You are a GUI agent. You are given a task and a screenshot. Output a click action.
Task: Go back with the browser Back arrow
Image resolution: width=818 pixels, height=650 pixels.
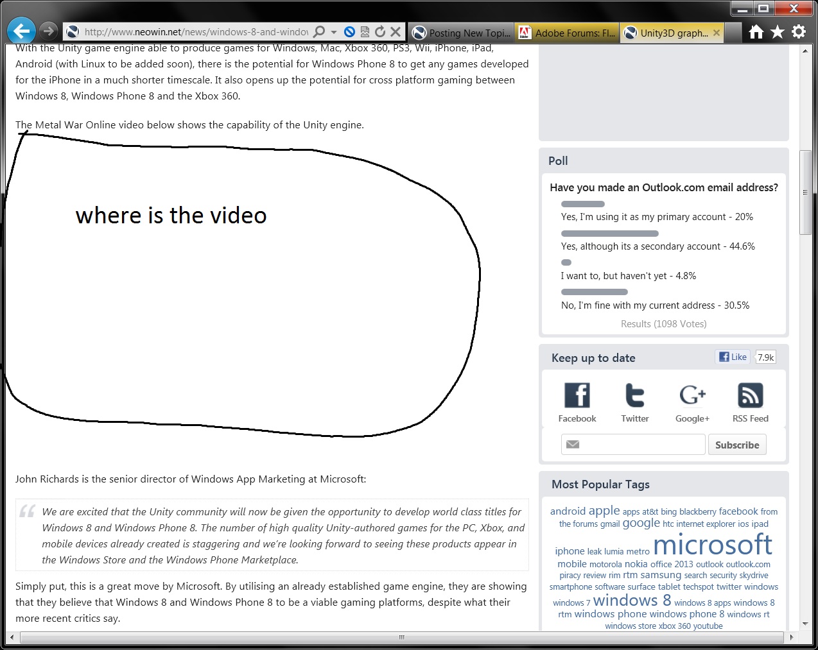click(x=21, y=31)
